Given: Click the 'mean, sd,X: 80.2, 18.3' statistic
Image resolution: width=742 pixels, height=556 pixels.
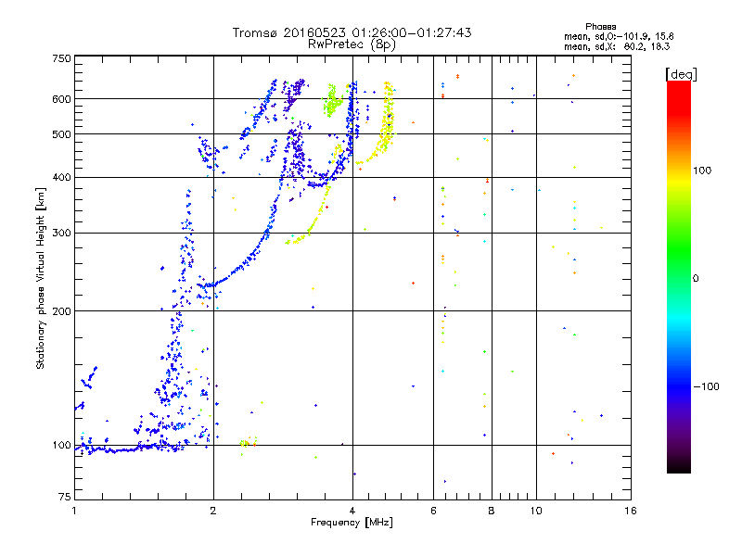Looking at the screenshot, I should tap(617, 46).
